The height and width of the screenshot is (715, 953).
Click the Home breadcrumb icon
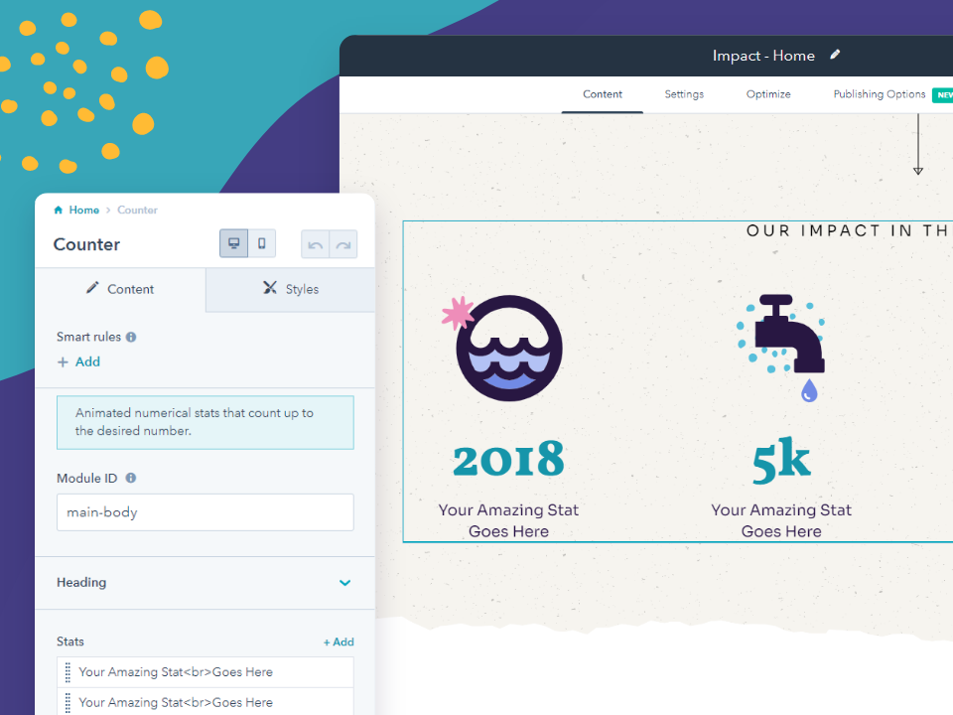(59, 210)
